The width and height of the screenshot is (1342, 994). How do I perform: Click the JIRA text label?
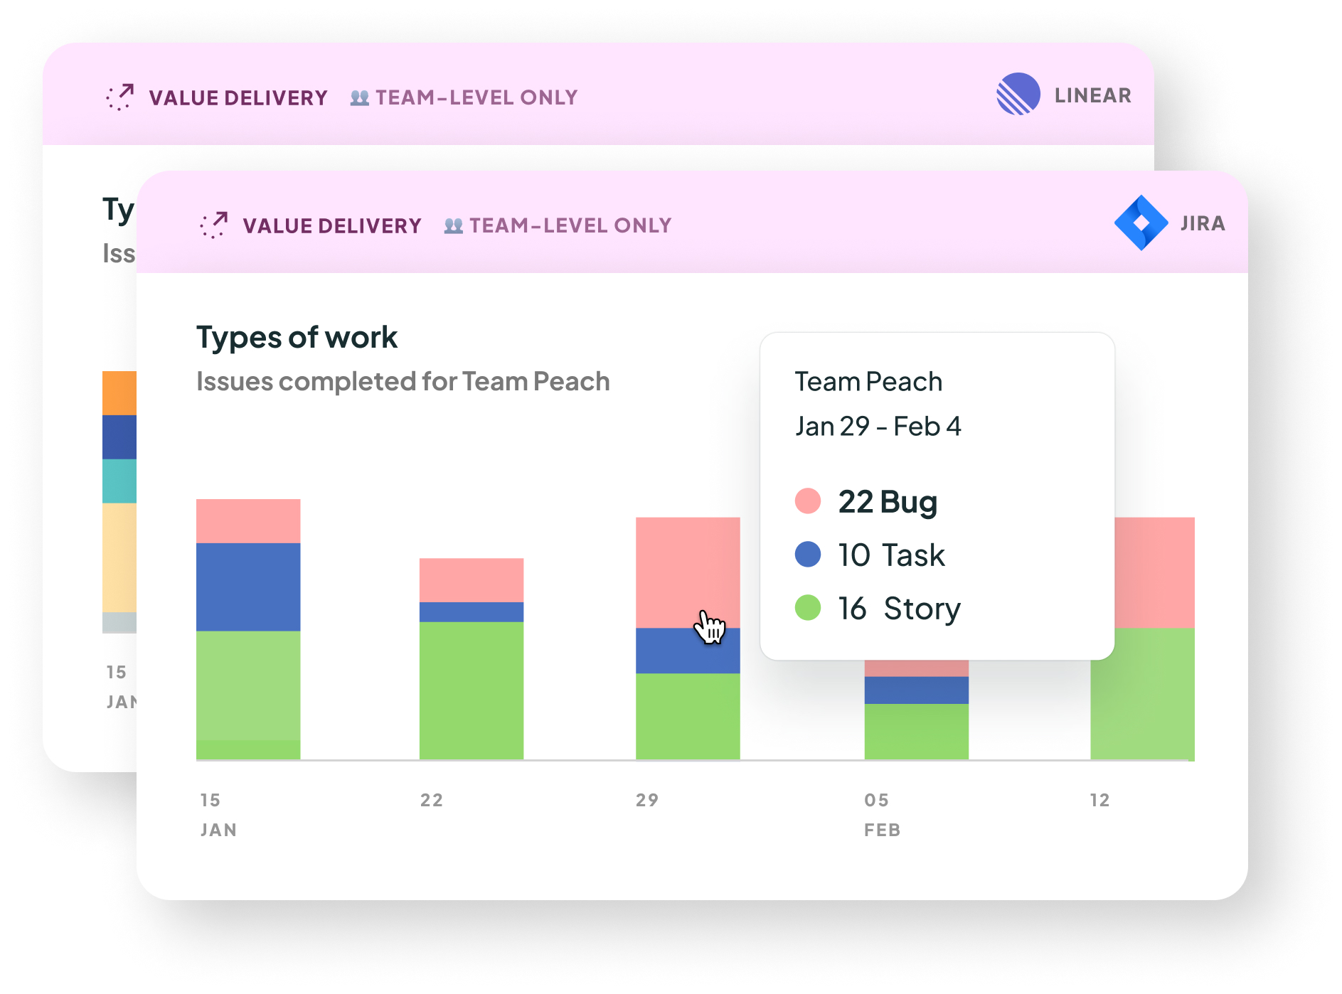[x=1203, y=224]
